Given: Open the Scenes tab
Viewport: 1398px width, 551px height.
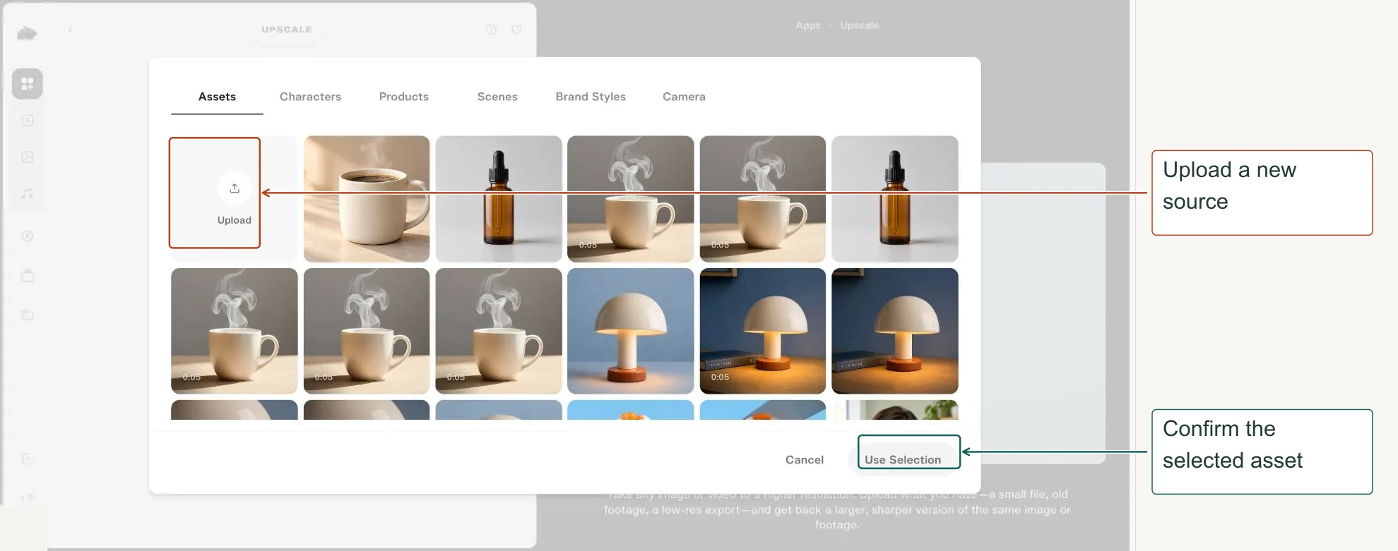Looking at the screenshot, I should tap(497, 97).
